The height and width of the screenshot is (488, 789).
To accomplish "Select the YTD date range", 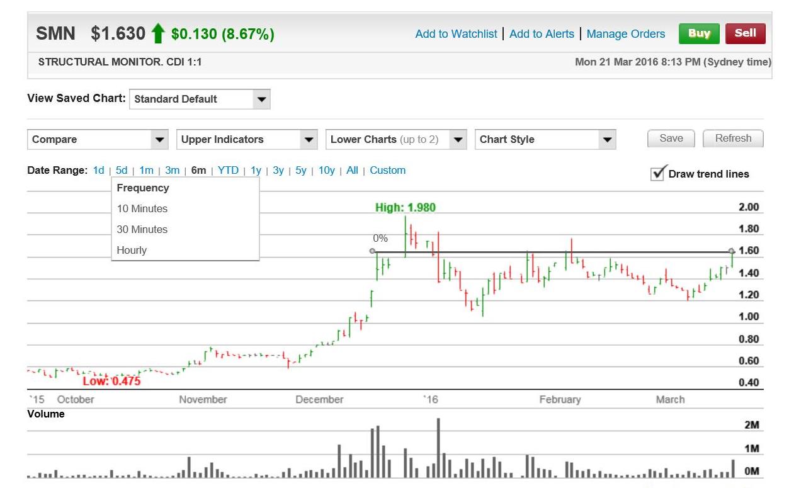I will tap(228, 171).
